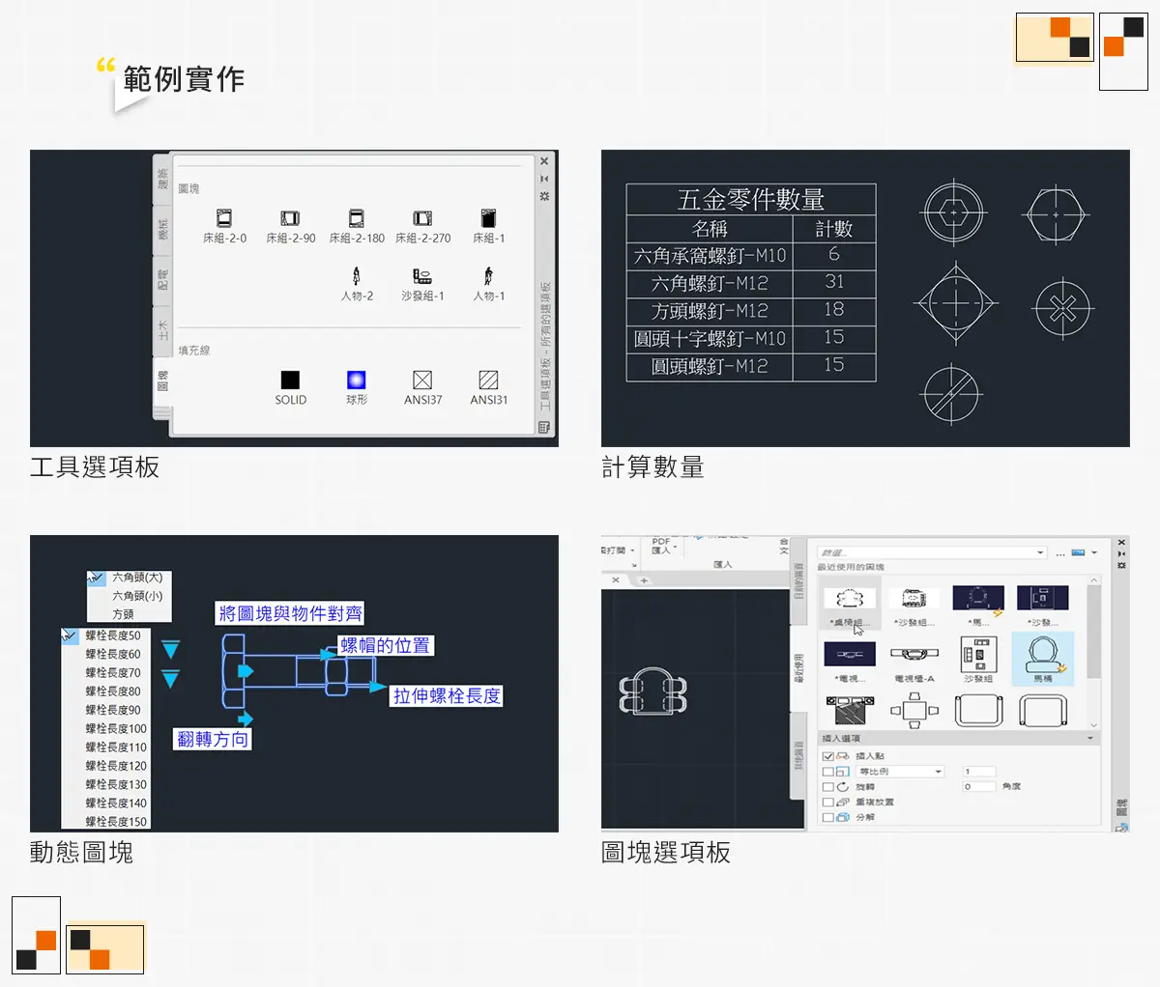The height and width of the screenshot is (987, 1160).
Task: Choose 螺栓長度100 from the list
Action: [x=115, y=728]
